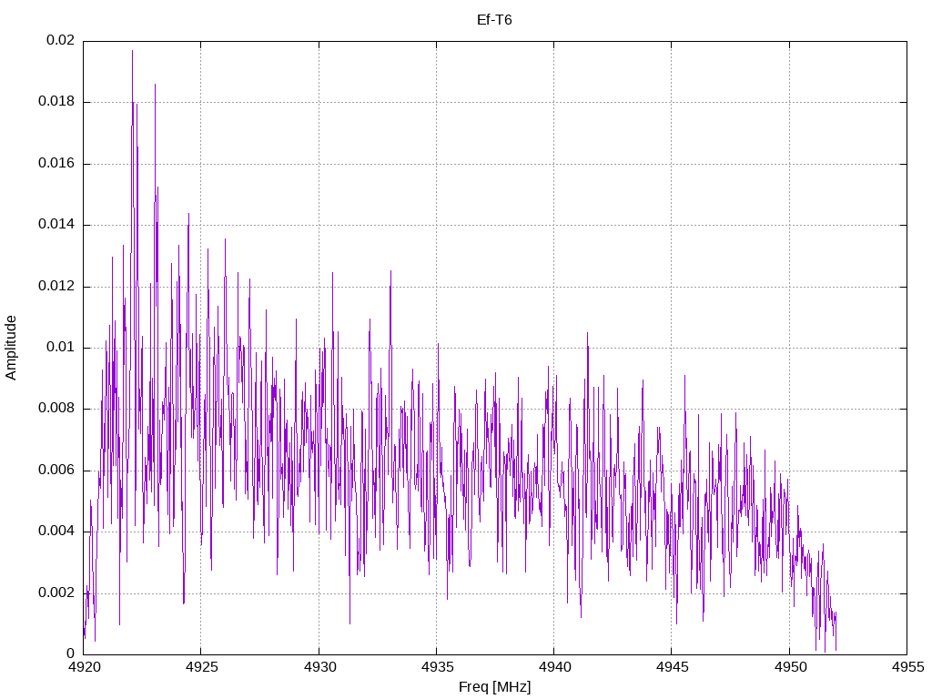
Task: Click the y-axis tick value 0.006
Action: pyautogui.click(x=56, y=471)
